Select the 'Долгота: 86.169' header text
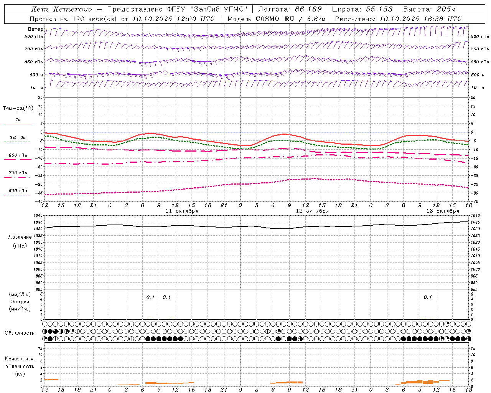The width and height of the screenshot is (491, 393). (290, 9)
